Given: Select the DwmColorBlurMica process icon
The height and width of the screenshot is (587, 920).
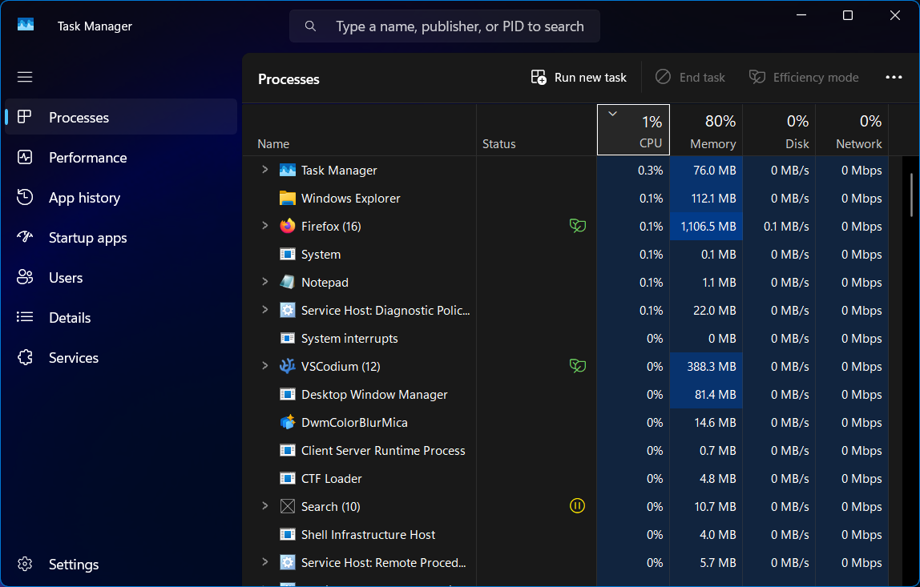Looking at the screenshot, I should (288, 422).
